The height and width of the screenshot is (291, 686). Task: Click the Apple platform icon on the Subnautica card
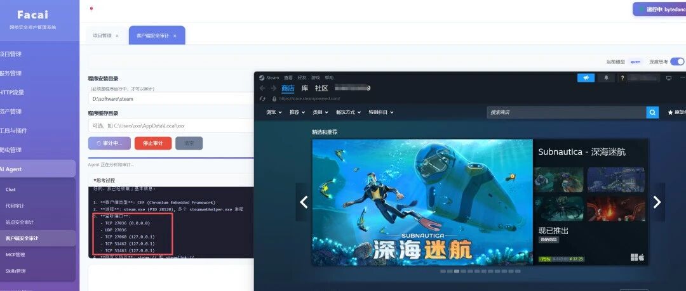click(x=642, y=257)
